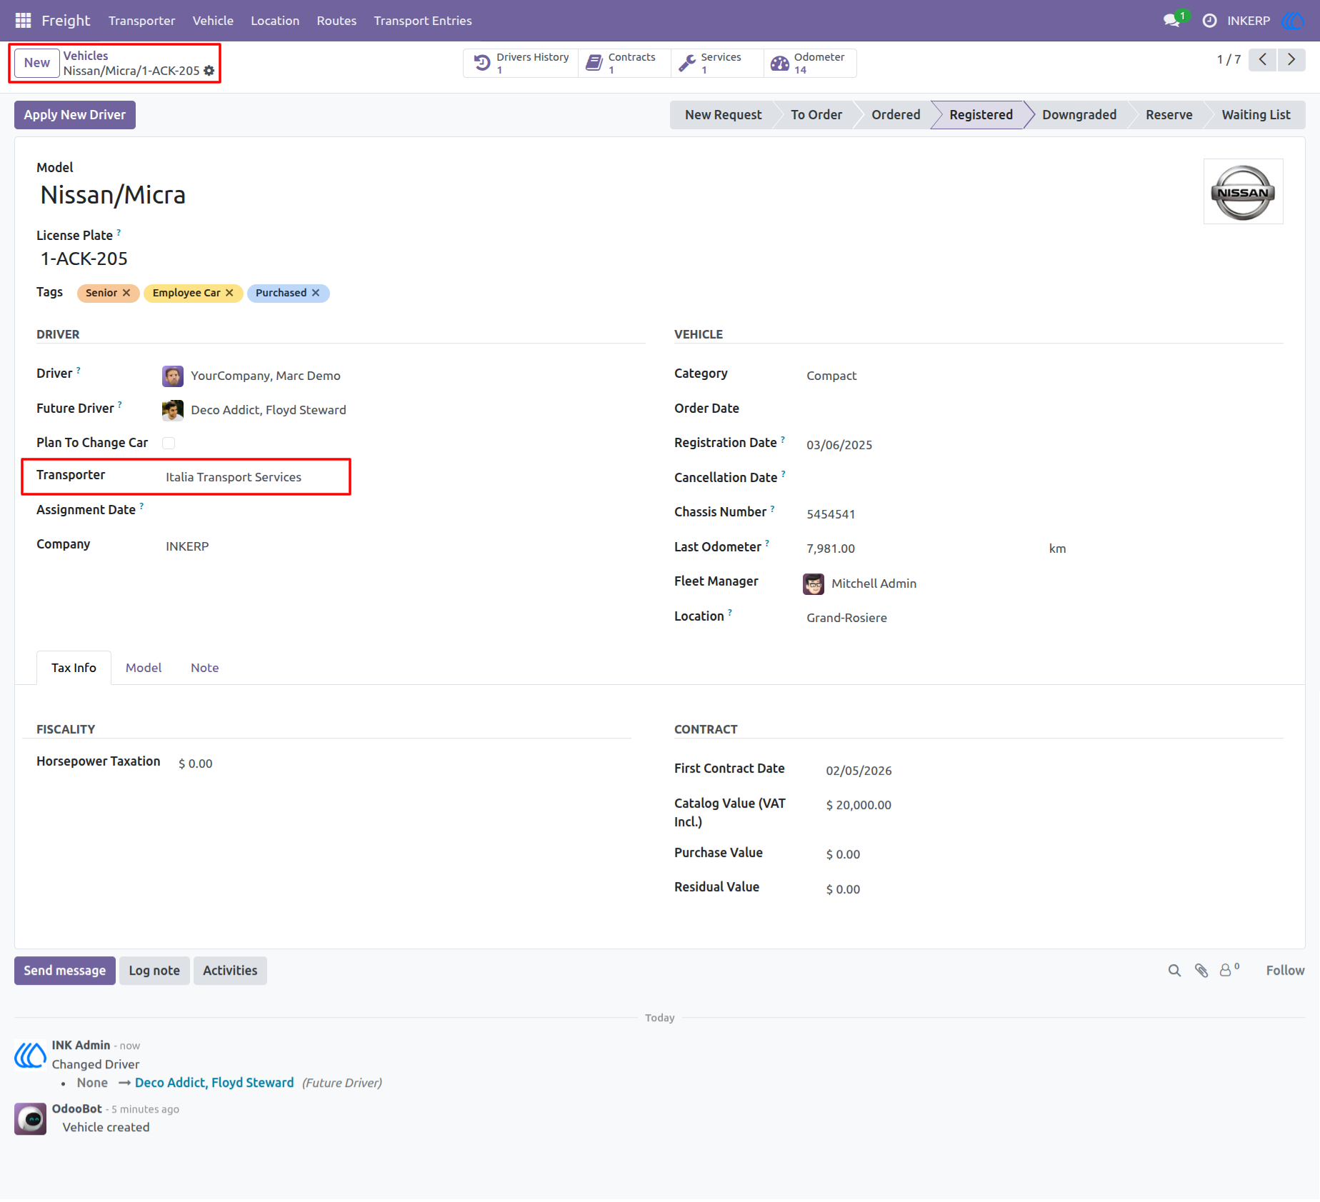Set status to Downgraded
Image resolution: width=1320 pixels, height=1202 pixels.
(1079, 115)
